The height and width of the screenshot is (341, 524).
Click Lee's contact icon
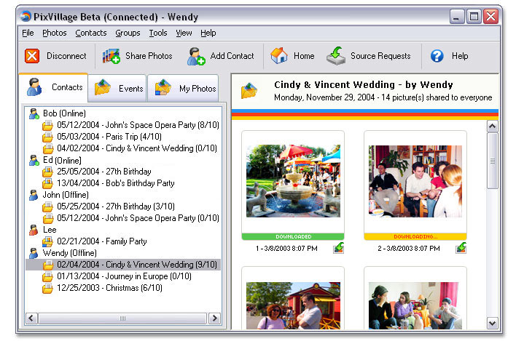tap(34, 230)
